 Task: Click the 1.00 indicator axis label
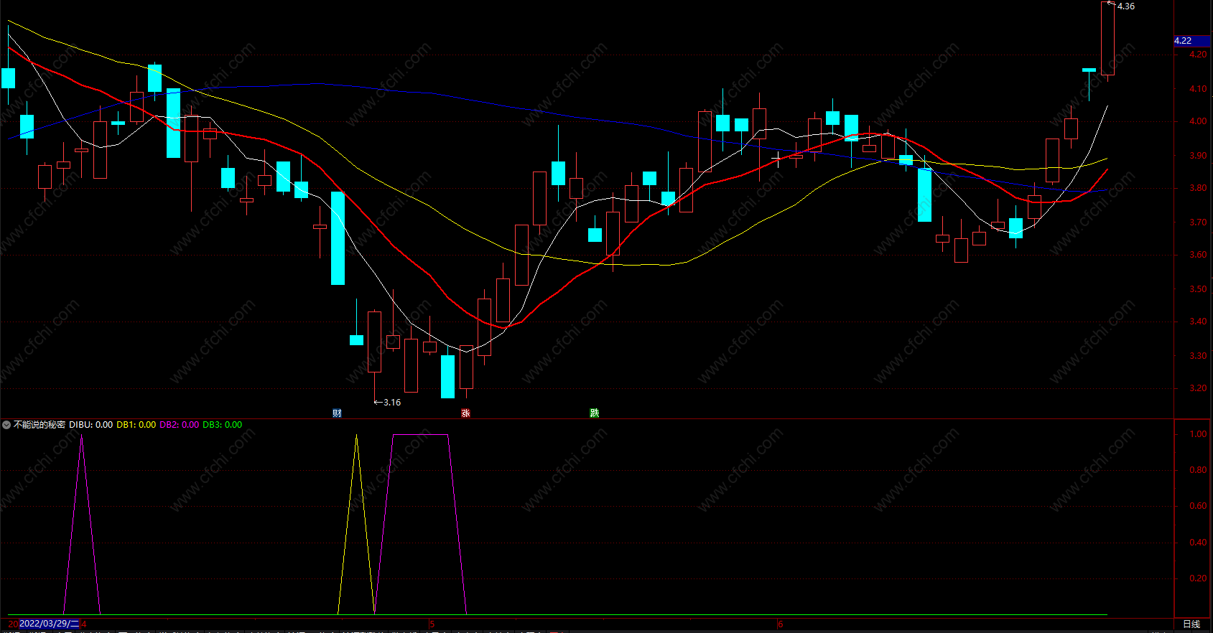[x=1198, y=434]
